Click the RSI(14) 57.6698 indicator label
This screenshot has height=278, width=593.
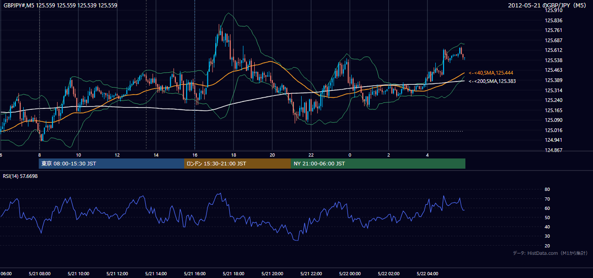click(20, 176)
